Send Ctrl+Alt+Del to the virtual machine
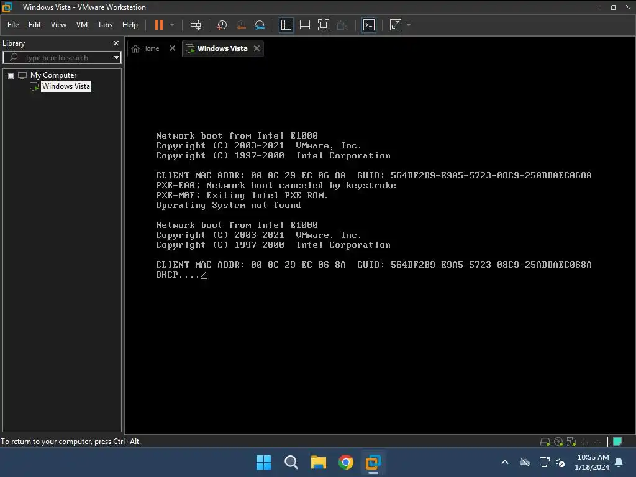 [x=196, y=25]
